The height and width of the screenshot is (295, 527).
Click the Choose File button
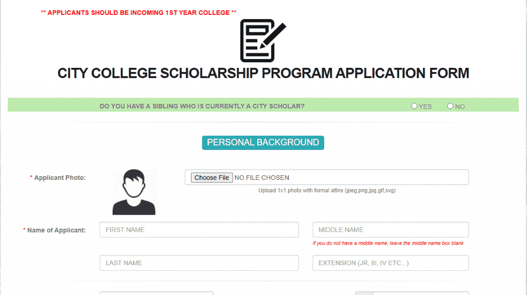tap(212, 178)
